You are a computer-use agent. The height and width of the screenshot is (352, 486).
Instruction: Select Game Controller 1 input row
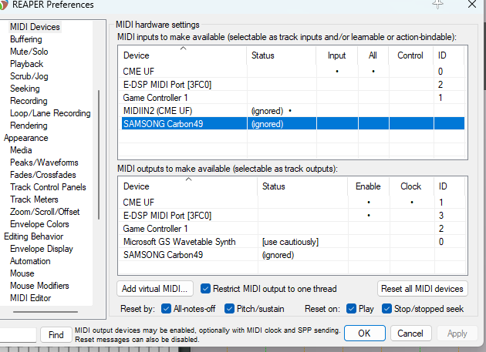[293, 98]
